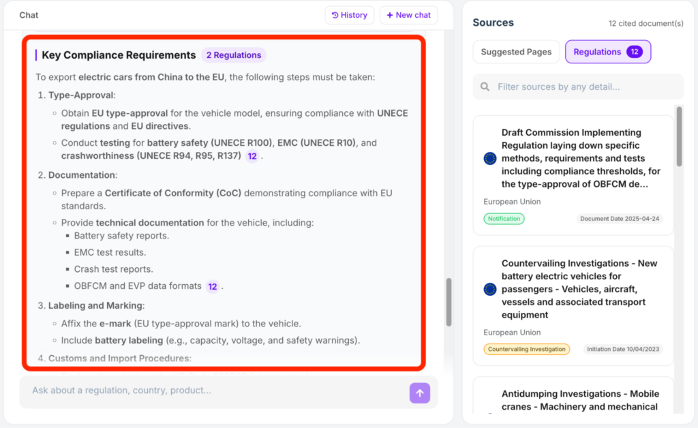This screenshot has height=428, width=698.
Task: Click the 12 cited document(s) text
Action: (x=646, y=23)
